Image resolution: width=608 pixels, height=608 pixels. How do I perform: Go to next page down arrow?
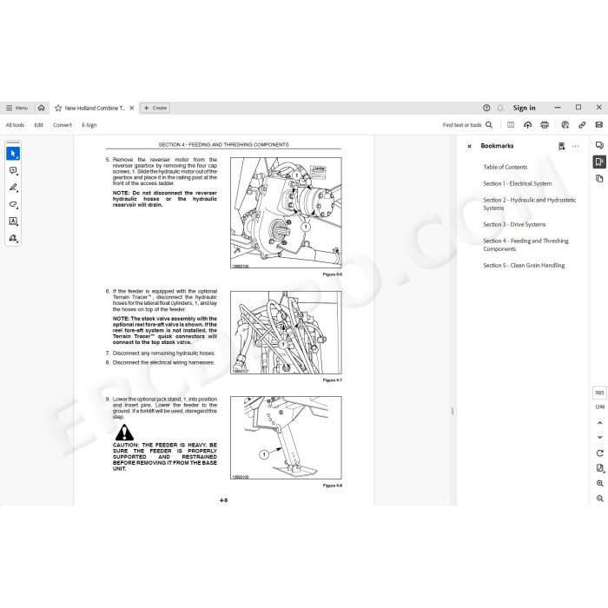(x=600, y=438)
